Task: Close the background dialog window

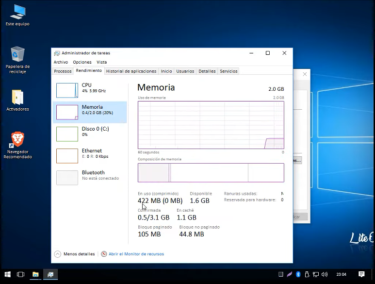Action: 305,74
